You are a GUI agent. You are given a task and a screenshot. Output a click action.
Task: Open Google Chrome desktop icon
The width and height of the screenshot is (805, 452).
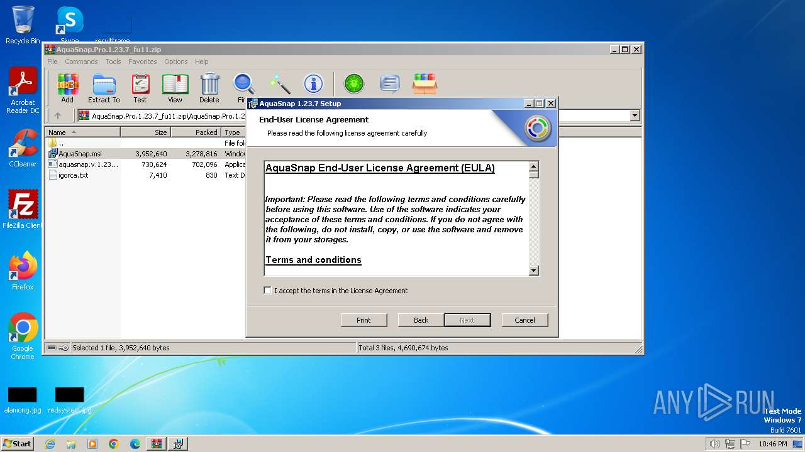(23, 336)
